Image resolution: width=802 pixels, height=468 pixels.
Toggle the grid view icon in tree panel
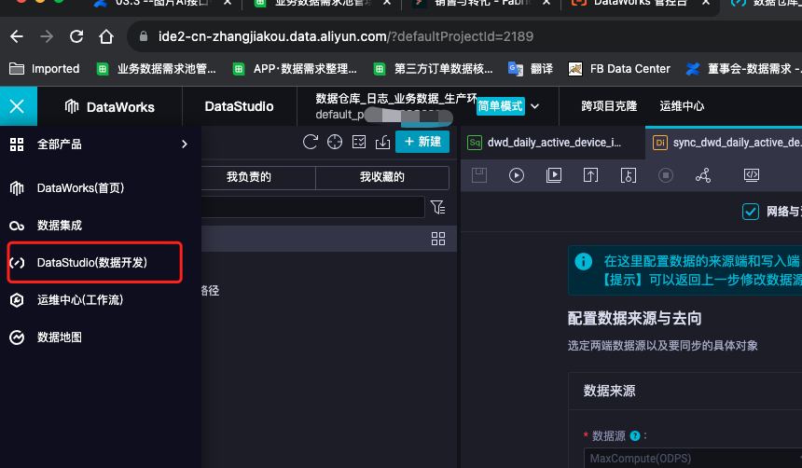tap(437, 239)
